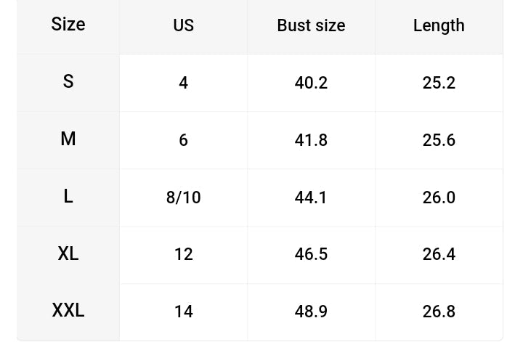The width and height of the screenshot is (523, 342).
Task: Click US size 4 cell
Action: [184, 83]
